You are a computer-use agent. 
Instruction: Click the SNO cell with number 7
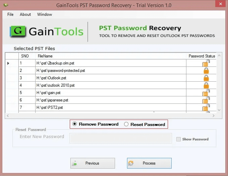[27, 107]
